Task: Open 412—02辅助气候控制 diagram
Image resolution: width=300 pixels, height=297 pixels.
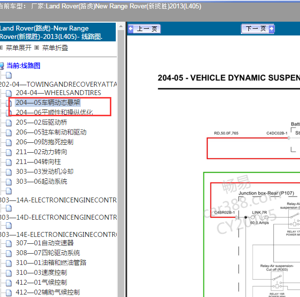Action: click(x=48, y=292)
